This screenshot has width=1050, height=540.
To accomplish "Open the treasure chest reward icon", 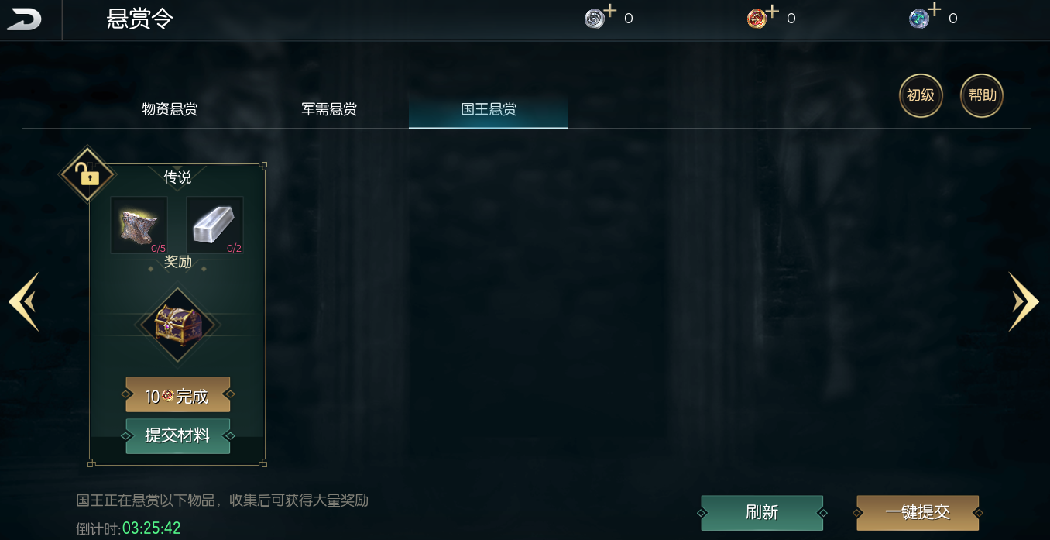I will coord(178,325).
